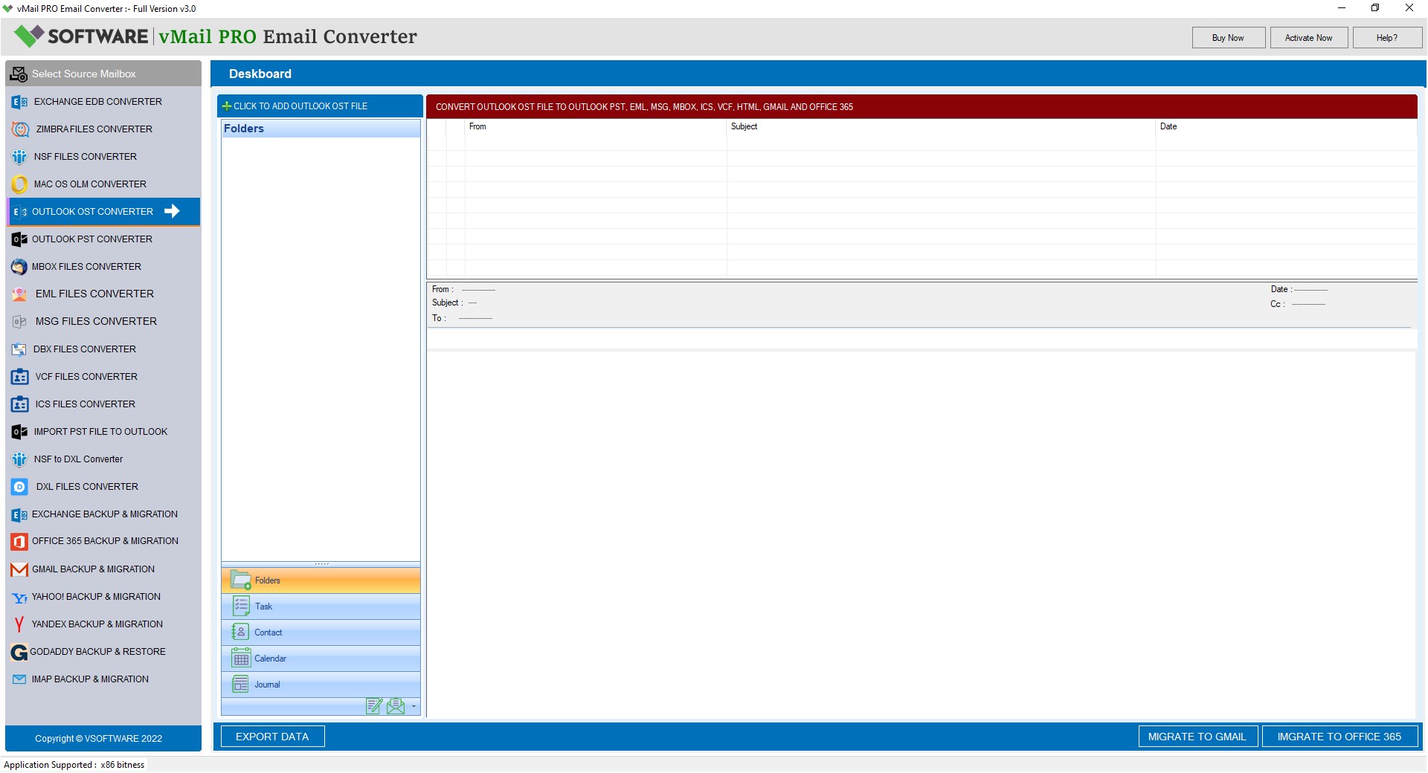
Task: Click the Export Data button
Action: (272, 737)
